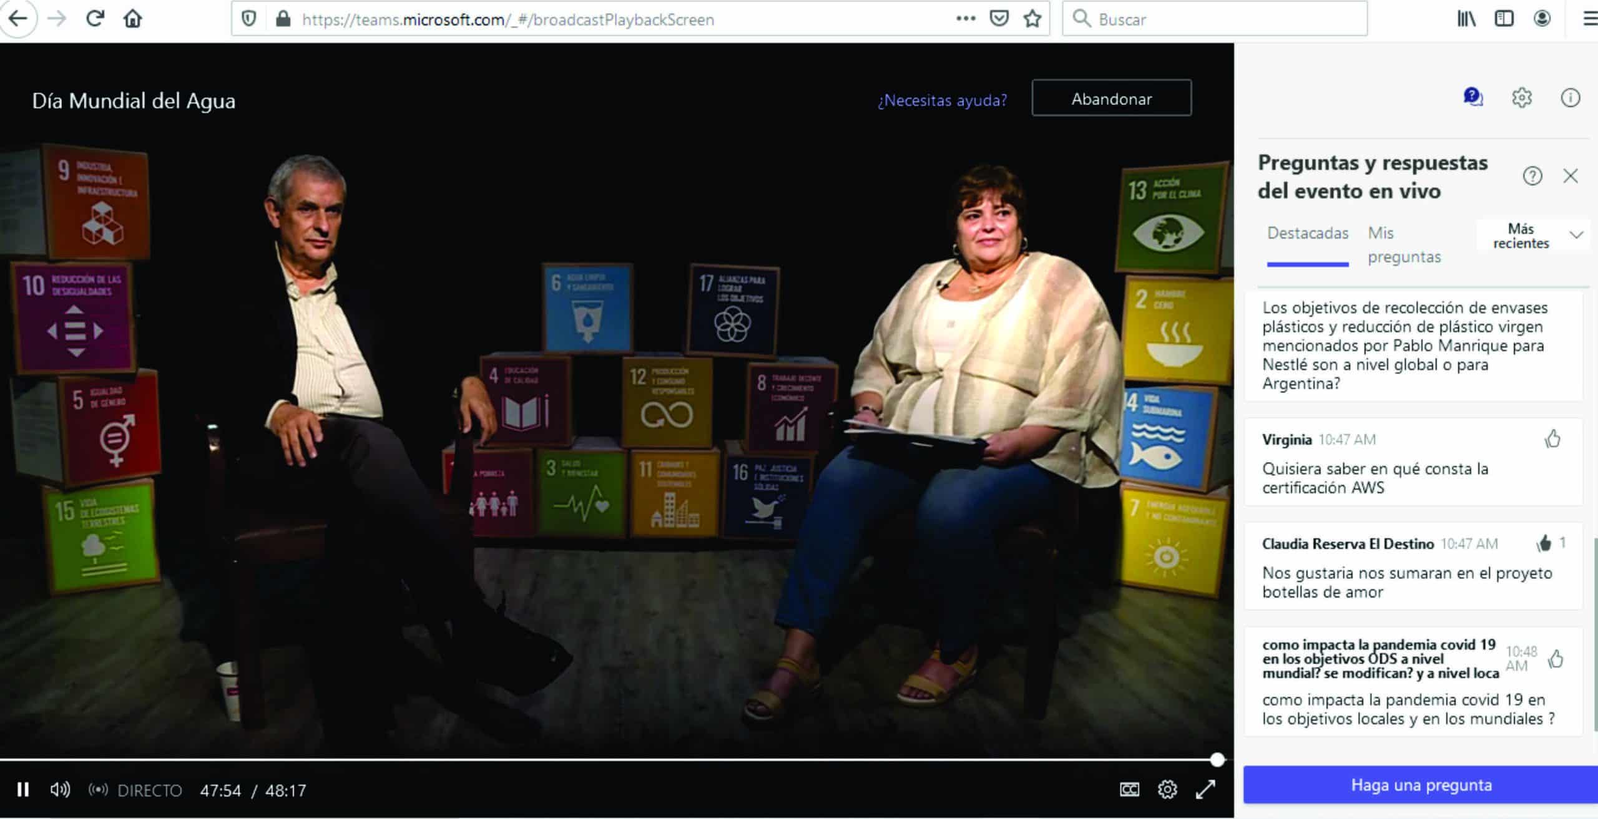The image size is (1598, 819).
Task: Close the Preguntas y respuestas panel
Action: pyautogui.click(x=1571, y=176)
